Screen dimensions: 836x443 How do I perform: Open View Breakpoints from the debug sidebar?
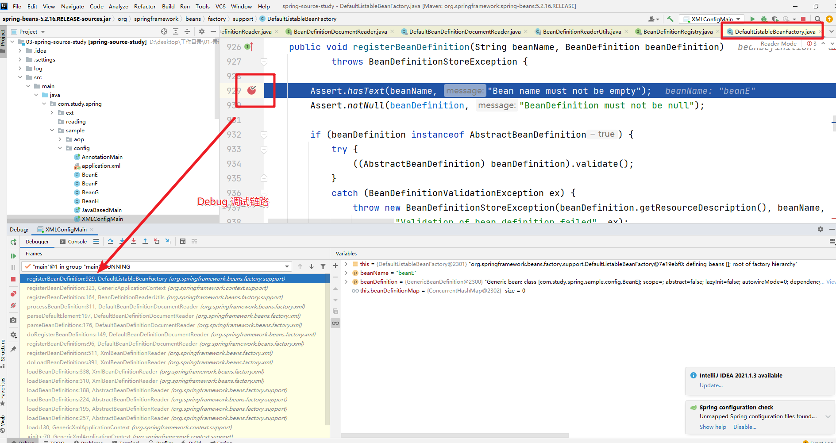click(13, 294)
